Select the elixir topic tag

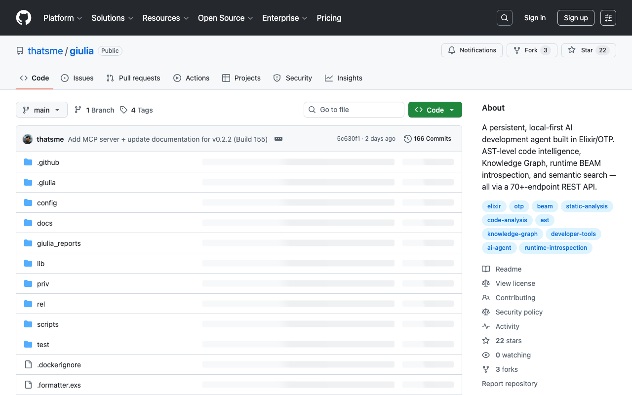[494, 206]
